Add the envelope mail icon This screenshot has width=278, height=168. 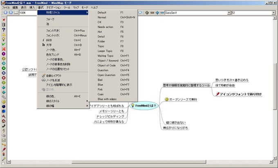coord(4,140)
